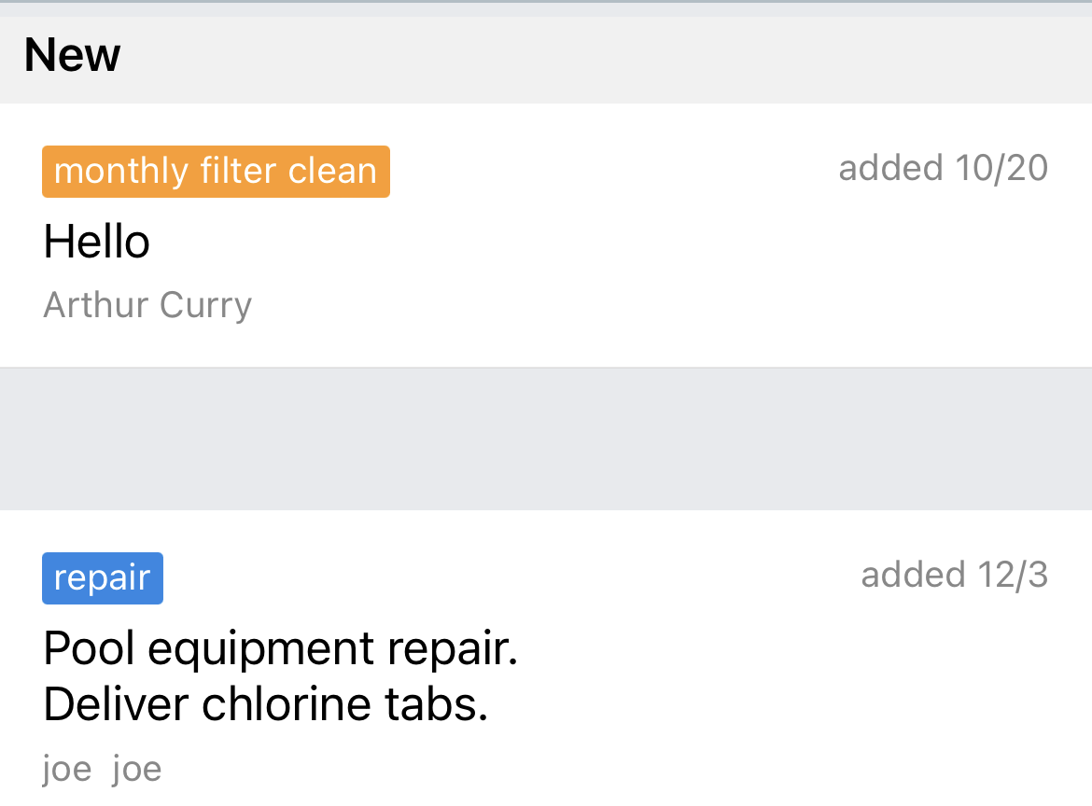Click the word "Arthur" in the first card
Screen dimensions: 1092x806
click(x=96, y=305)
